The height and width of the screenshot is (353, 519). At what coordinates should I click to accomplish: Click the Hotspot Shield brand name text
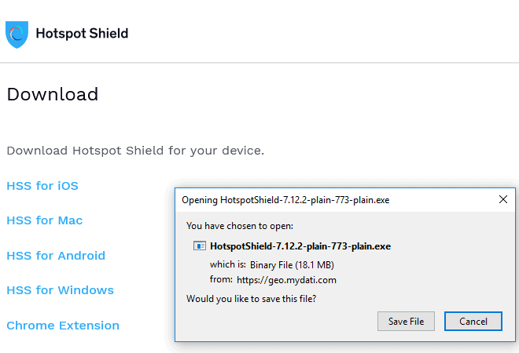tap(82, 34)
